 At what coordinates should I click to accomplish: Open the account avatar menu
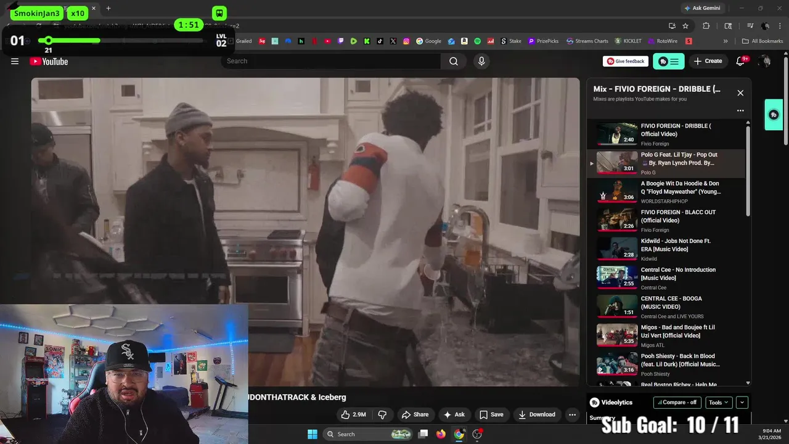click(765, 61)
